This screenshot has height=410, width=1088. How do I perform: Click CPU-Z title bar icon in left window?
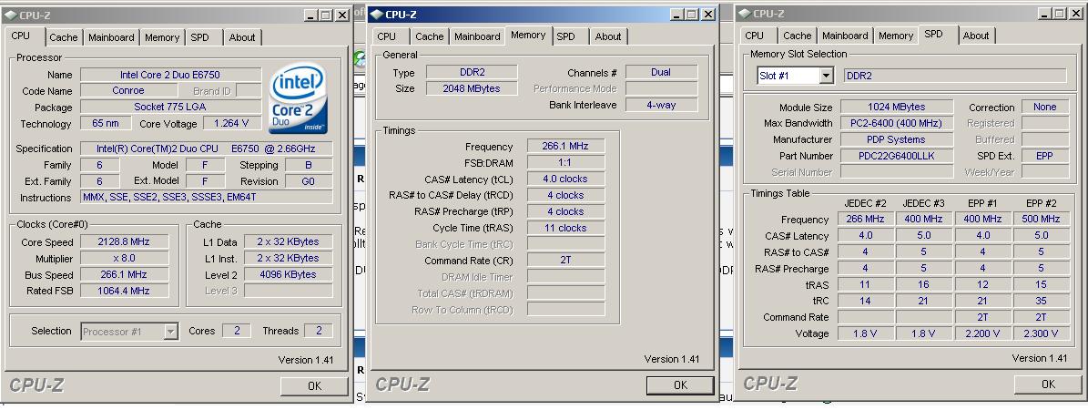10,15
